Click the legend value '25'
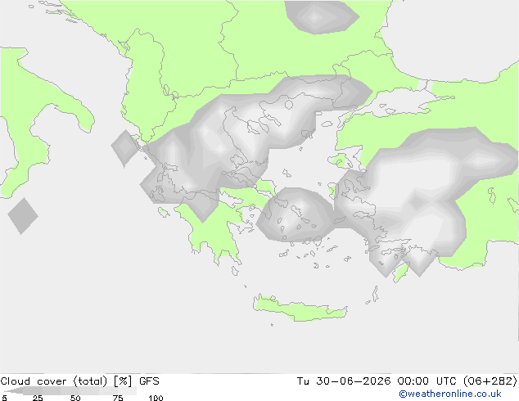 pyautogui.click(x=38, y=398)
